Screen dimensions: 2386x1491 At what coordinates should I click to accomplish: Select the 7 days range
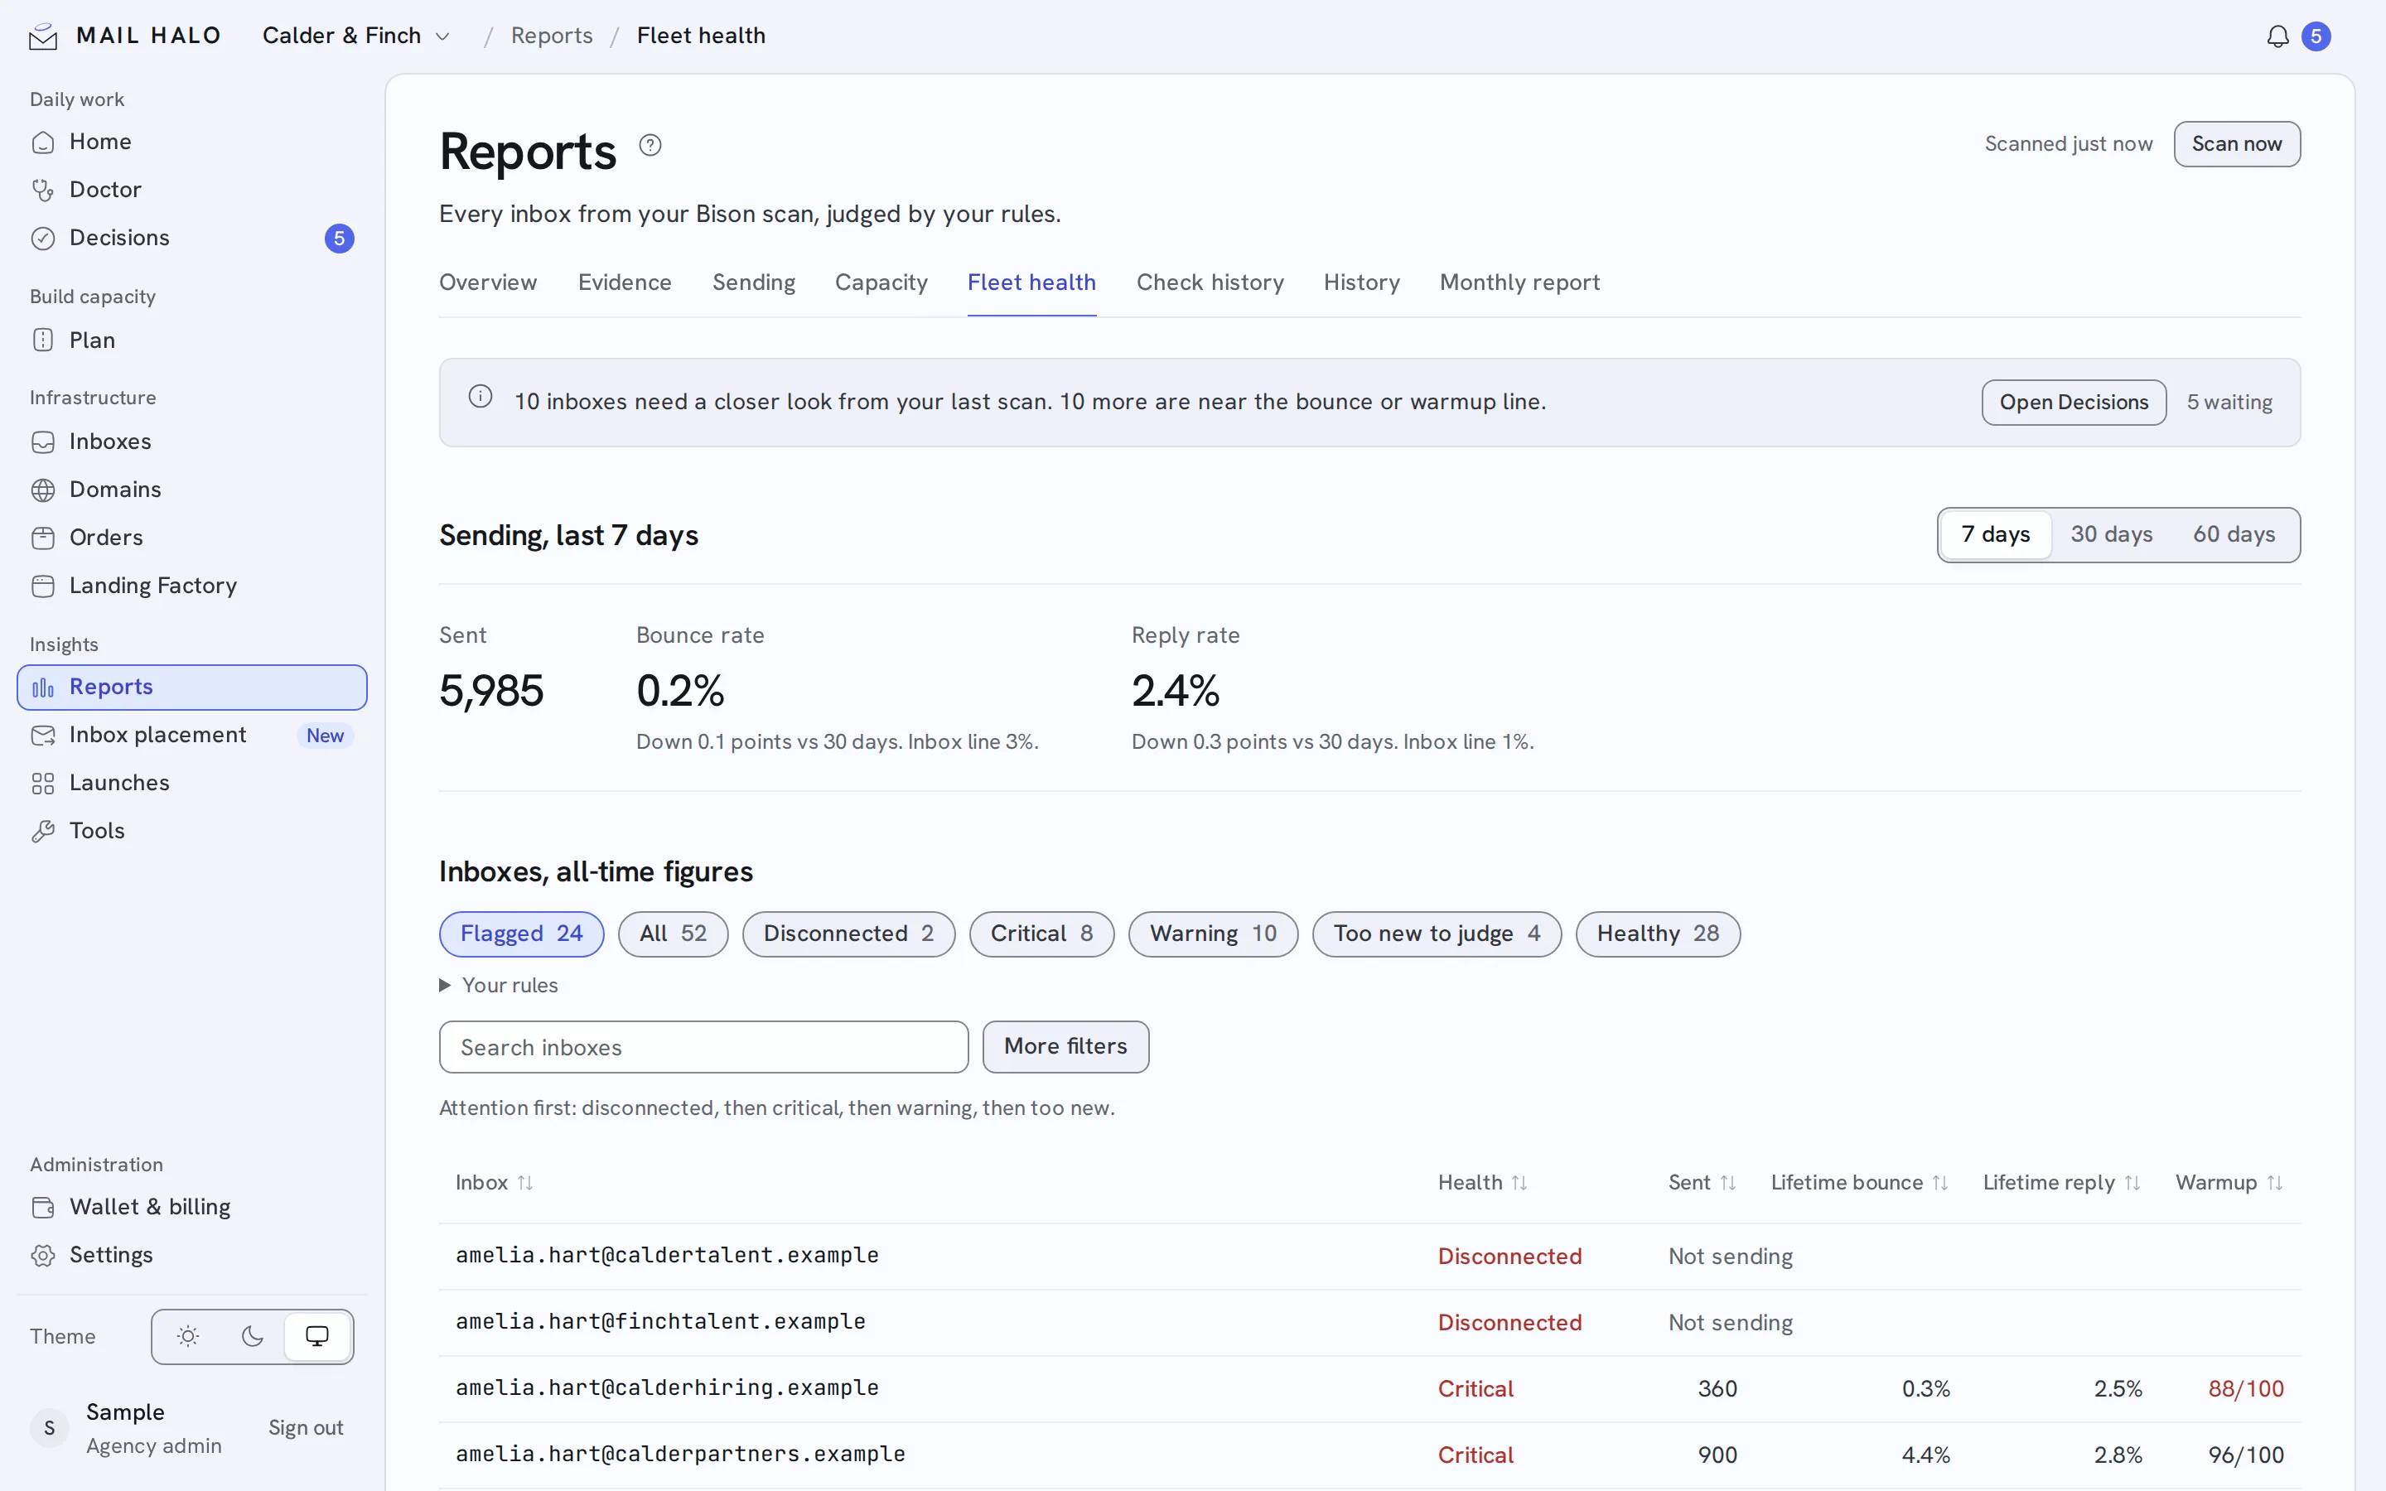(1996, 534)
